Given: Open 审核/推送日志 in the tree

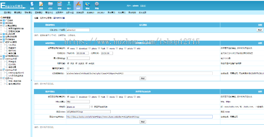Looking at the screenshot, I should tap(14, 84).
